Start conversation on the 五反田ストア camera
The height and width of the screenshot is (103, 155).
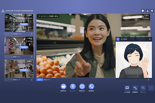[x=24, y=24]
